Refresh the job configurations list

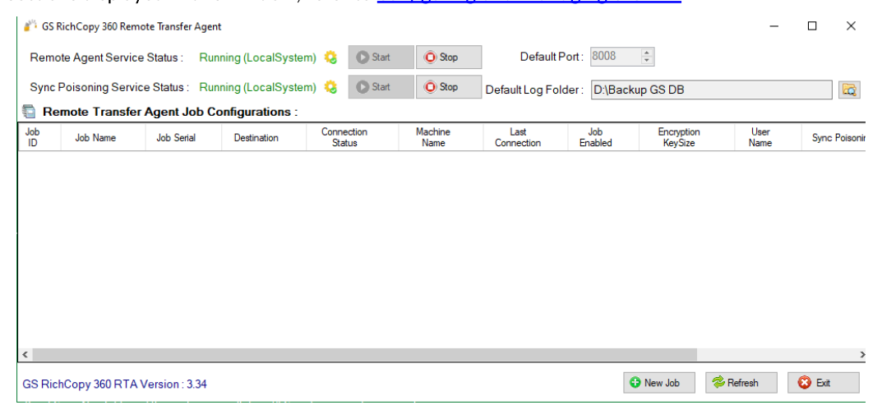(741, 383)
